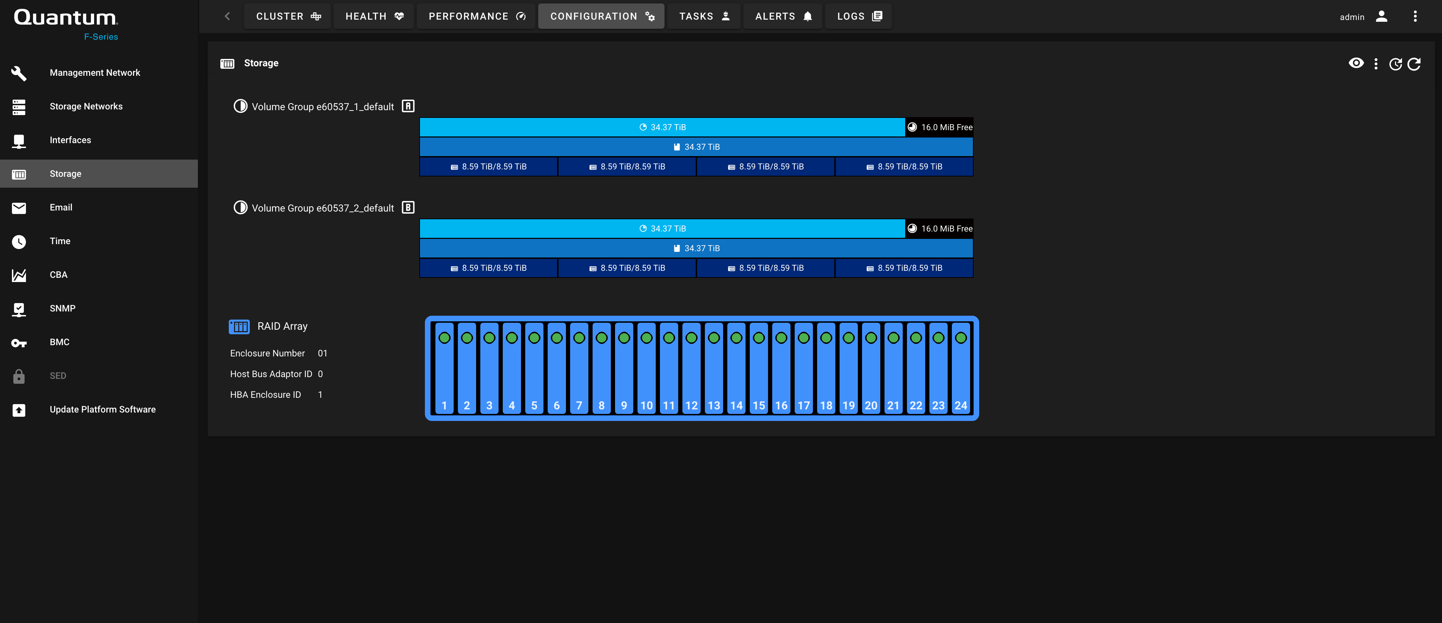
Task: Toggle Volume Group e60537_1_default half-circle icon
Action: (240, 106)
